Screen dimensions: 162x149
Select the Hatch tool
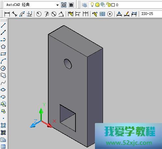tap(3, 126)
